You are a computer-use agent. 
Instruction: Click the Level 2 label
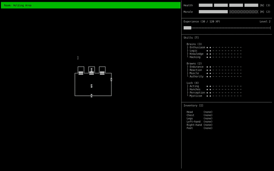[x=265, y=21]
